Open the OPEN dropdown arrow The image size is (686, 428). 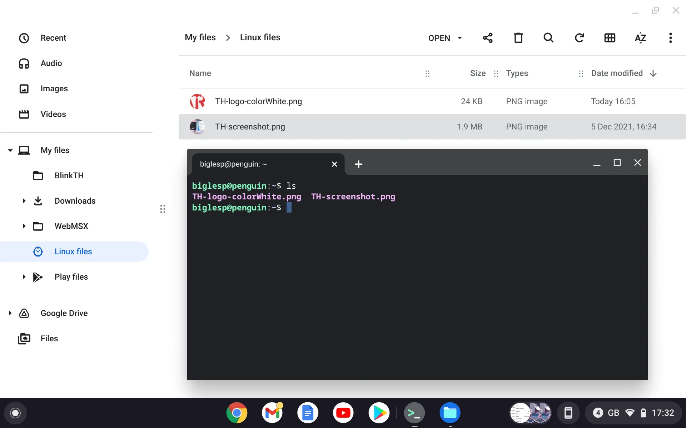click(460, 38)
